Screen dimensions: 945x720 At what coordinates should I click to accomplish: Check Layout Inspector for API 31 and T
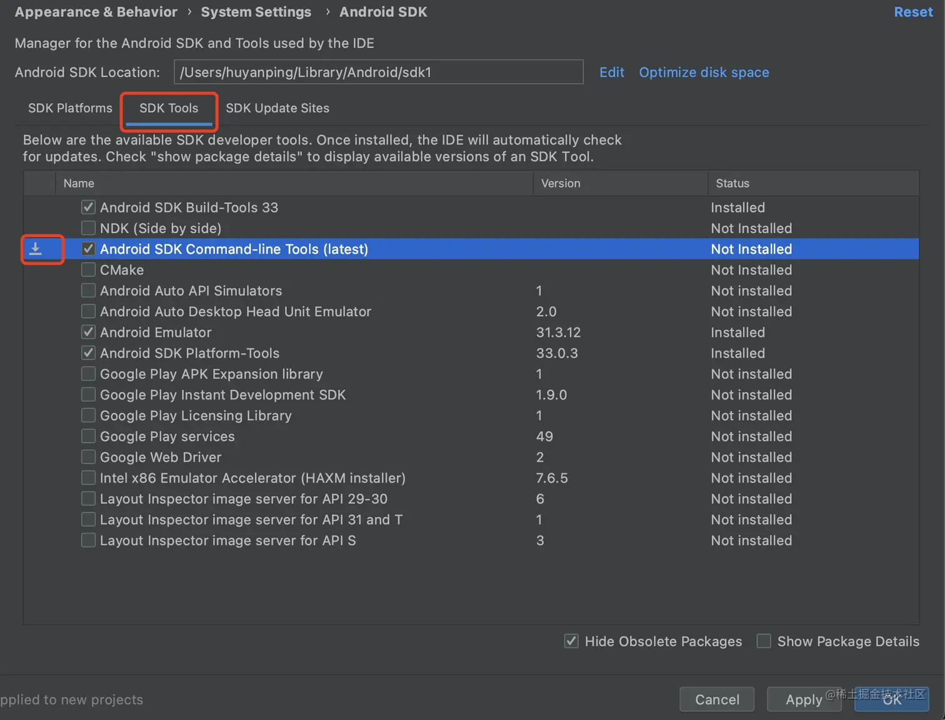pyautogui.click(x=89, y=519)
